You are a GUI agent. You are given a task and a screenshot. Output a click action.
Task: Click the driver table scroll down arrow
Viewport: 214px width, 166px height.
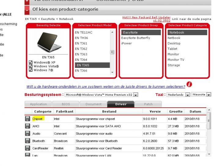tap(209, 154)
